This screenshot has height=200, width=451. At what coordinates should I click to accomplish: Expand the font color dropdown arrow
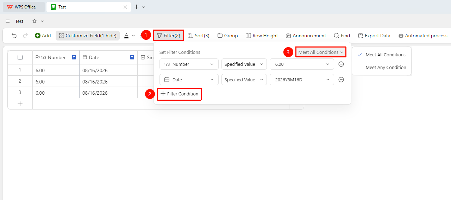pyautogui.click(x=133, y=36)
